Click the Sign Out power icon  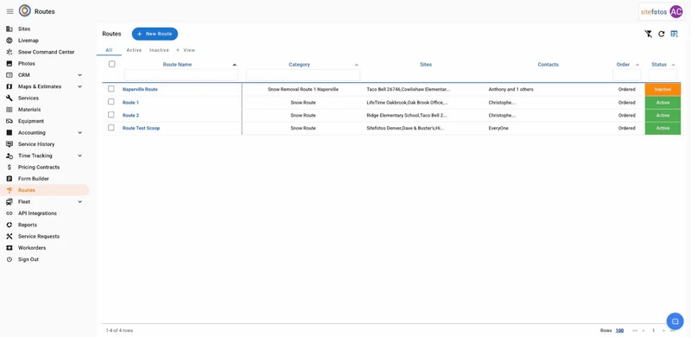[x=10, y=259]
